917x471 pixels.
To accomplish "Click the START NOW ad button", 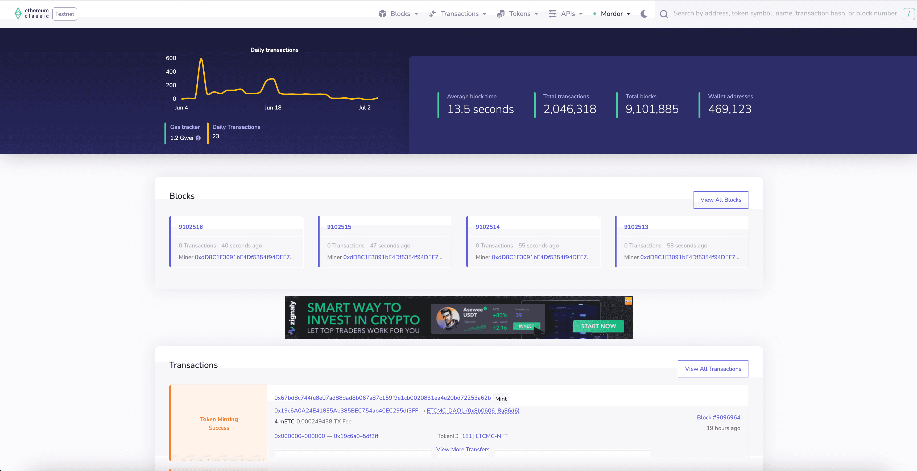I will click(x=598, y=326).
